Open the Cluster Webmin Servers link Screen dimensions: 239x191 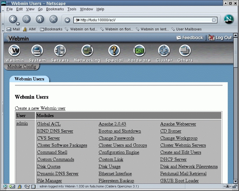(x=183, y=145)
